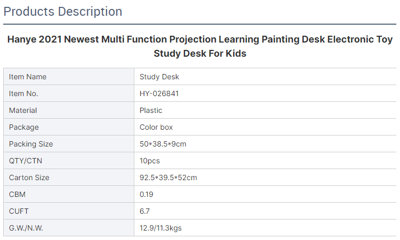
Task: Select the Item No. label
Action: [x=24, y=93]
